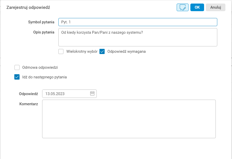Click the Symbol pytania label
Viewport: 232px width, 159px height.
[x=41, y=22]
